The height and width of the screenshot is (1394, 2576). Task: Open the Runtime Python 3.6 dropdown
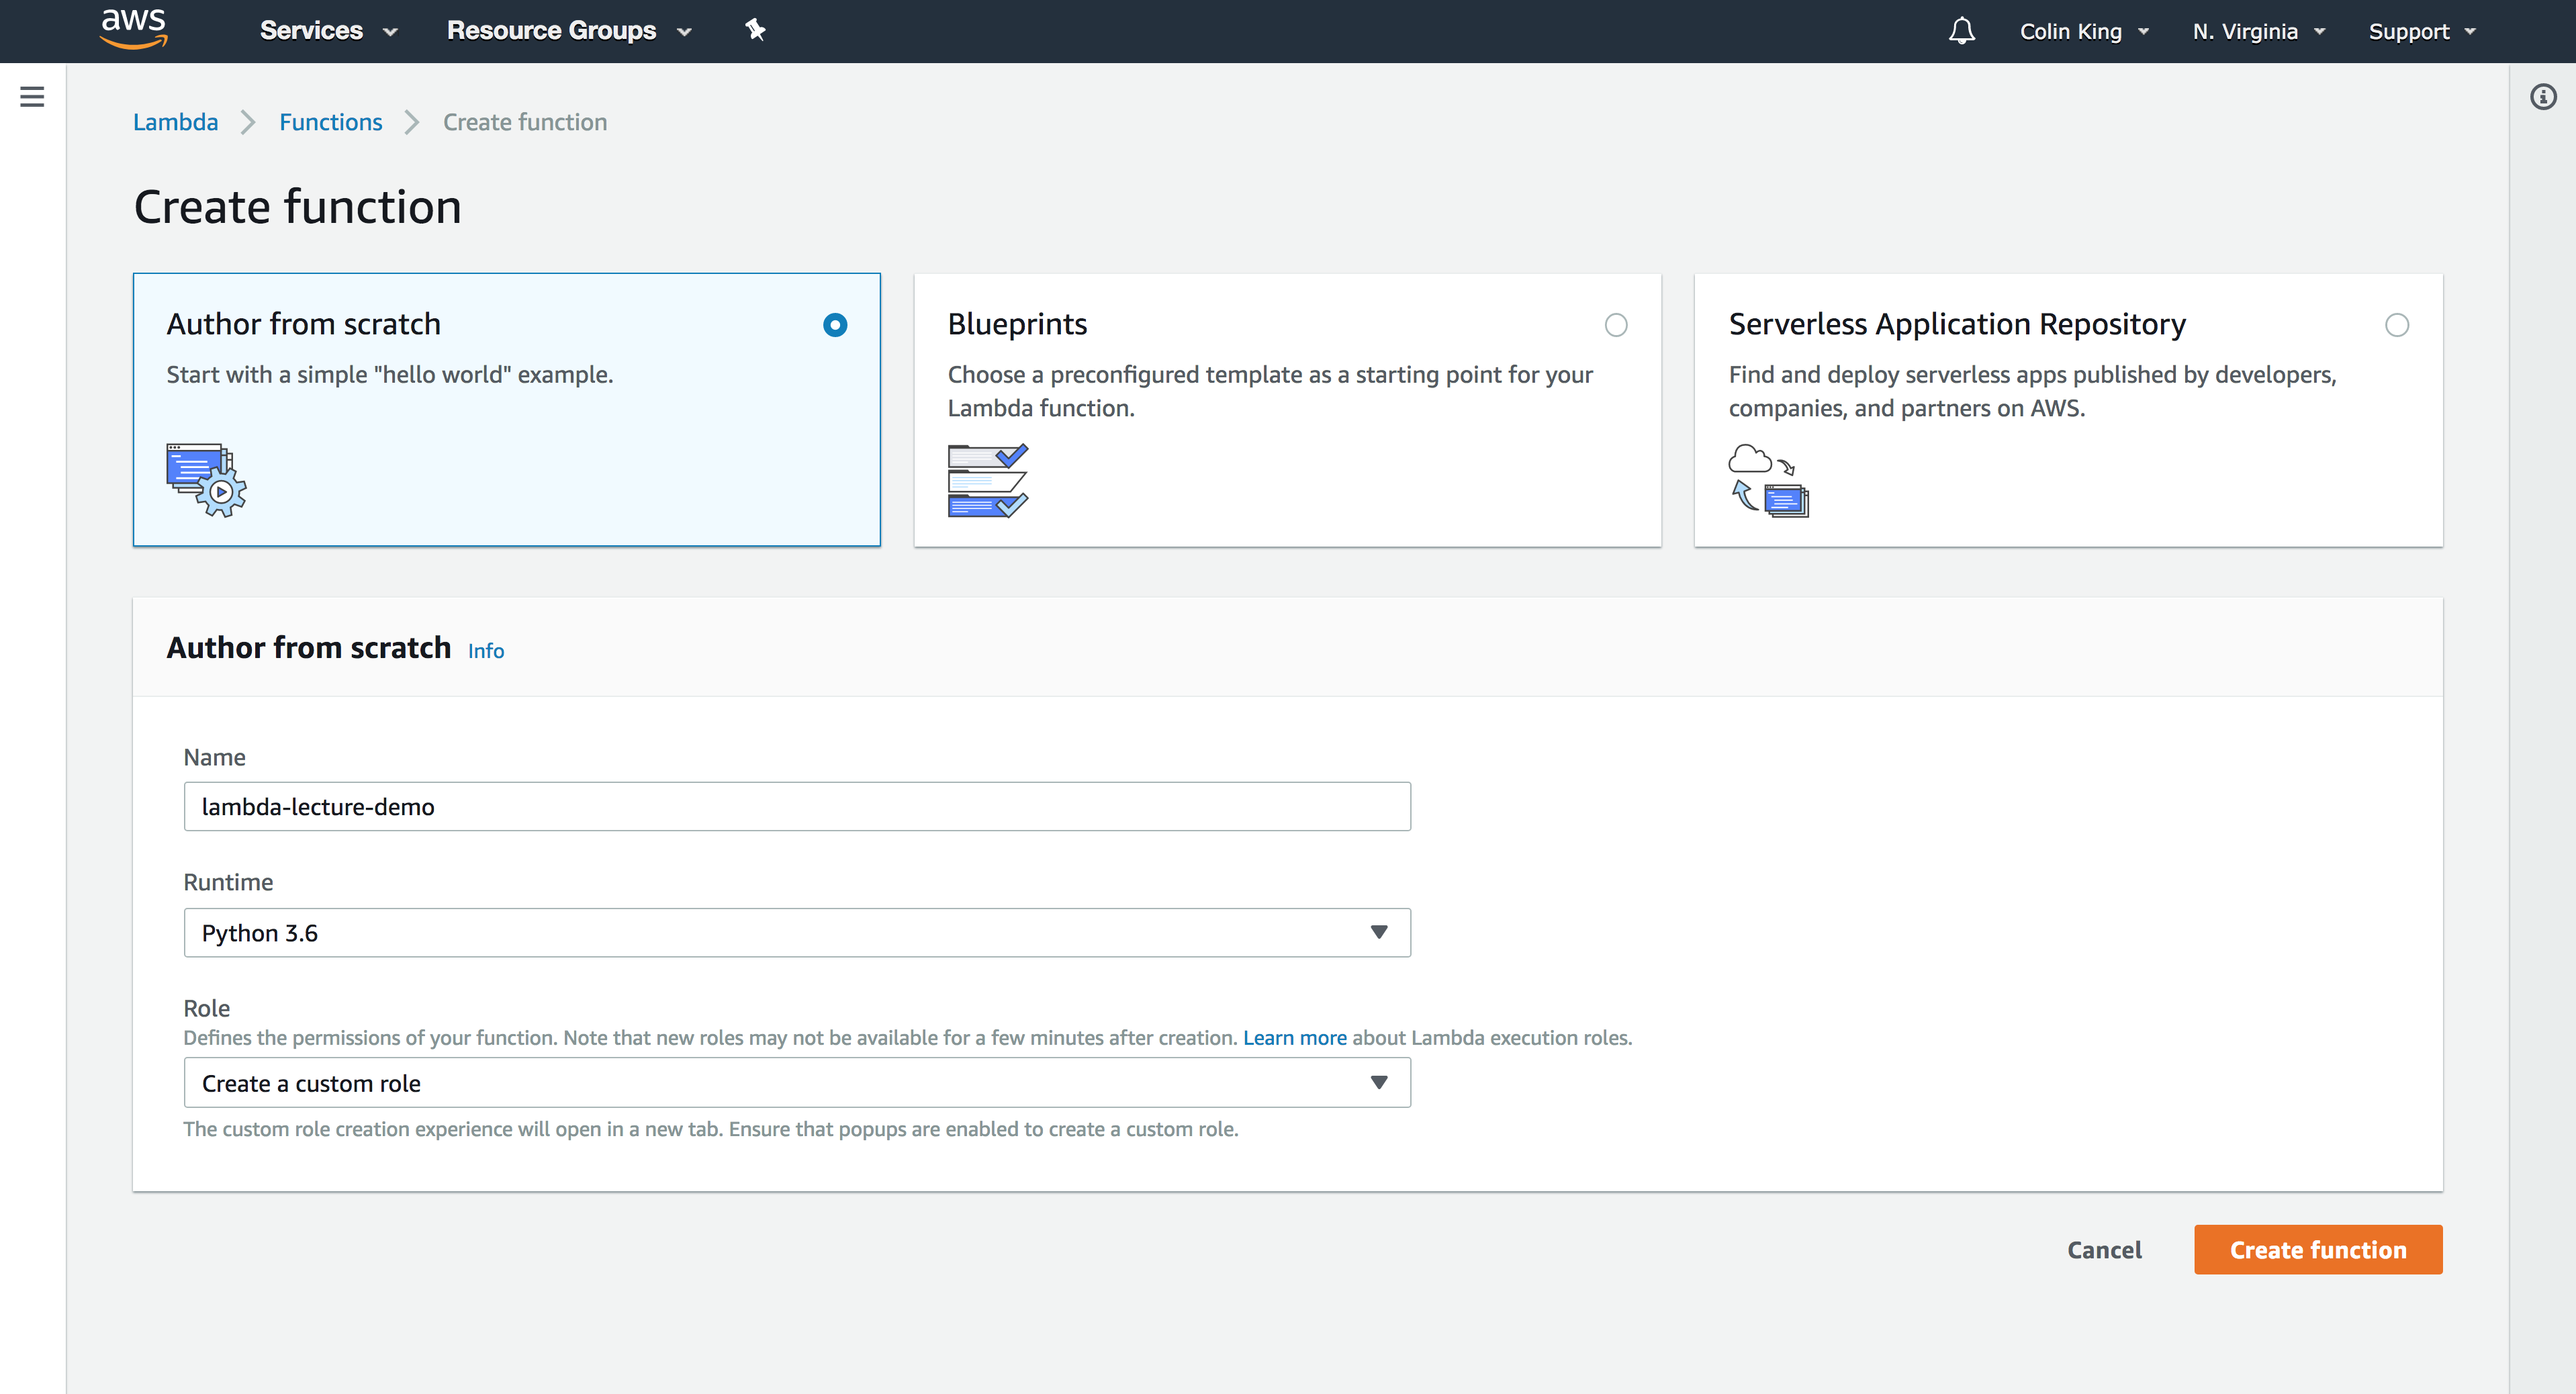pyautogui.click(x=797, y=932)
